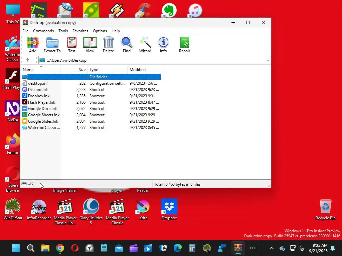The height and width of the screenshot is (256, 342).
Task: Open the View file tool
Action: coord(90,45)
